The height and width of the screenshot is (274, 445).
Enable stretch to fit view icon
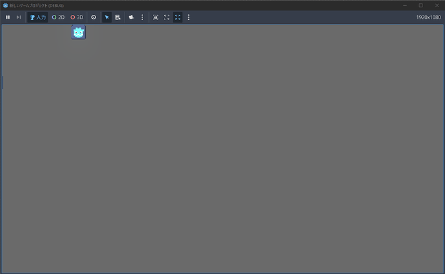click(x=177, y=17)
